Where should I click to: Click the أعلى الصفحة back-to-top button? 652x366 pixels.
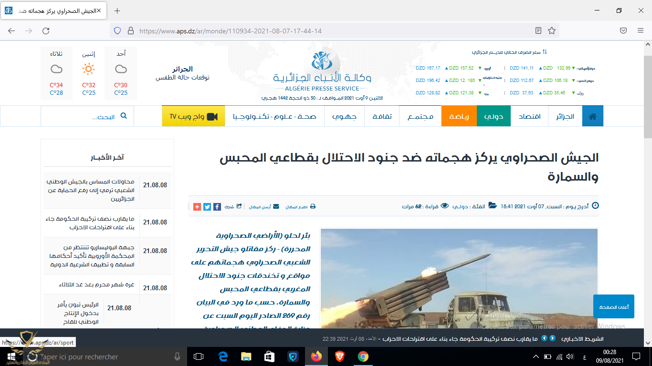[x=613, y=306]
